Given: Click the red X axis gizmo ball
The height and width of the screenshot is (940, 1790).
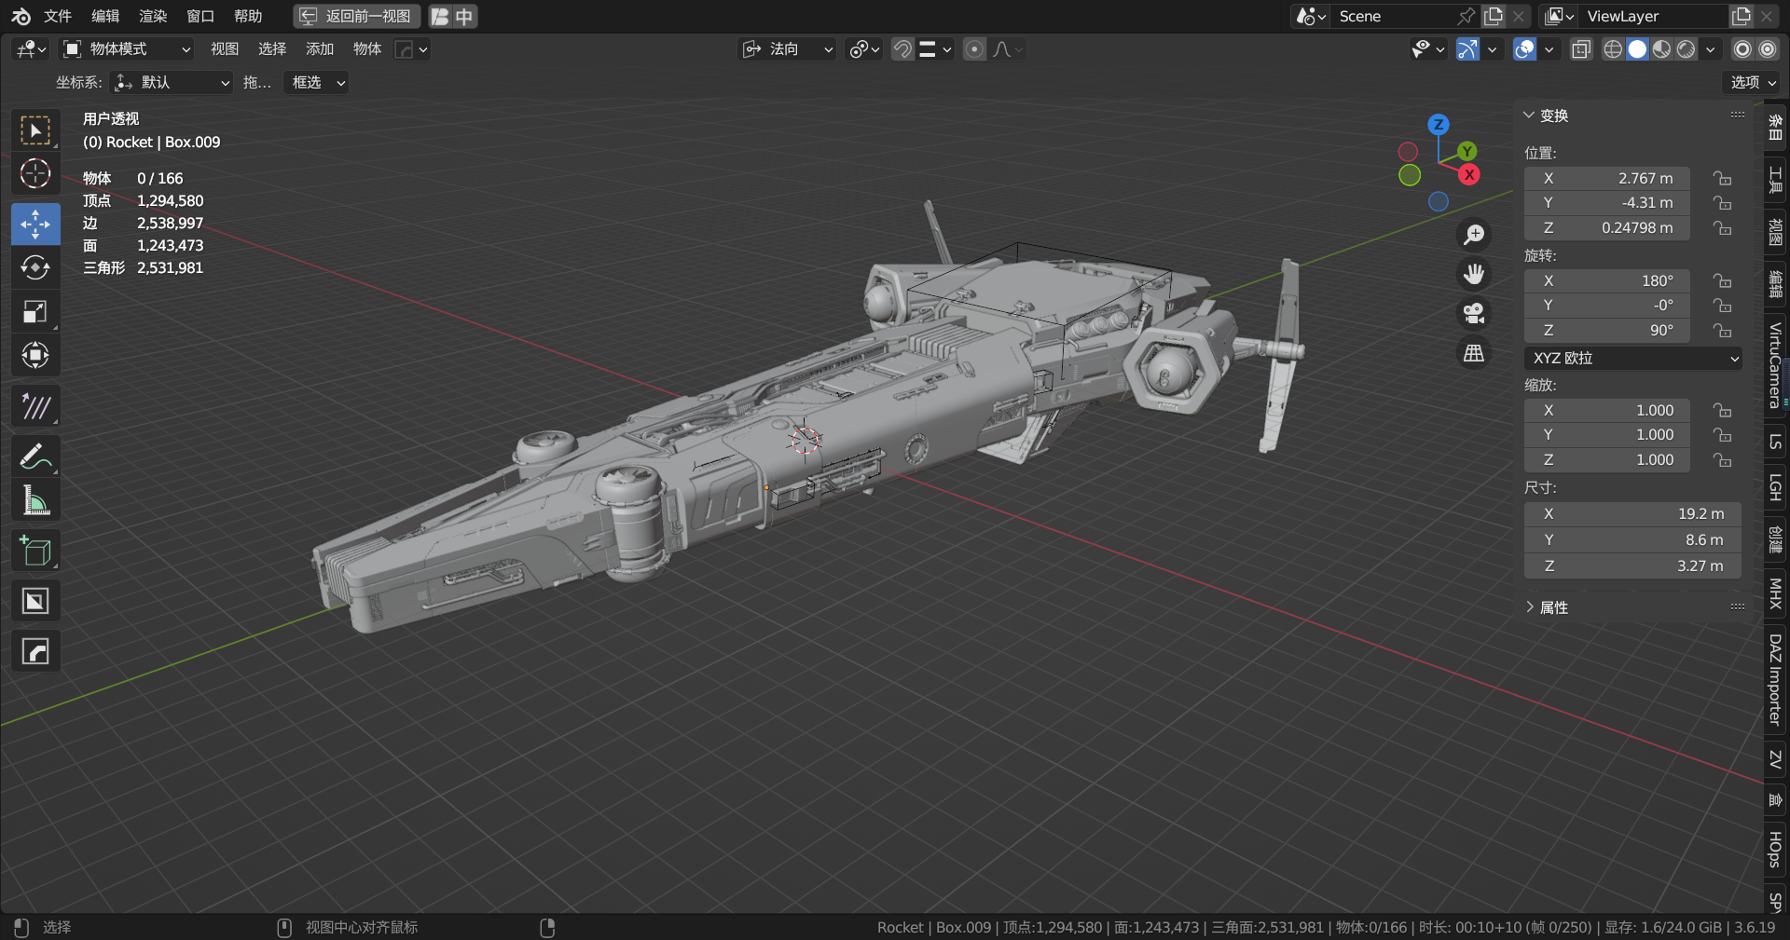Looking at the screenshot, I should pos(1469,174).
